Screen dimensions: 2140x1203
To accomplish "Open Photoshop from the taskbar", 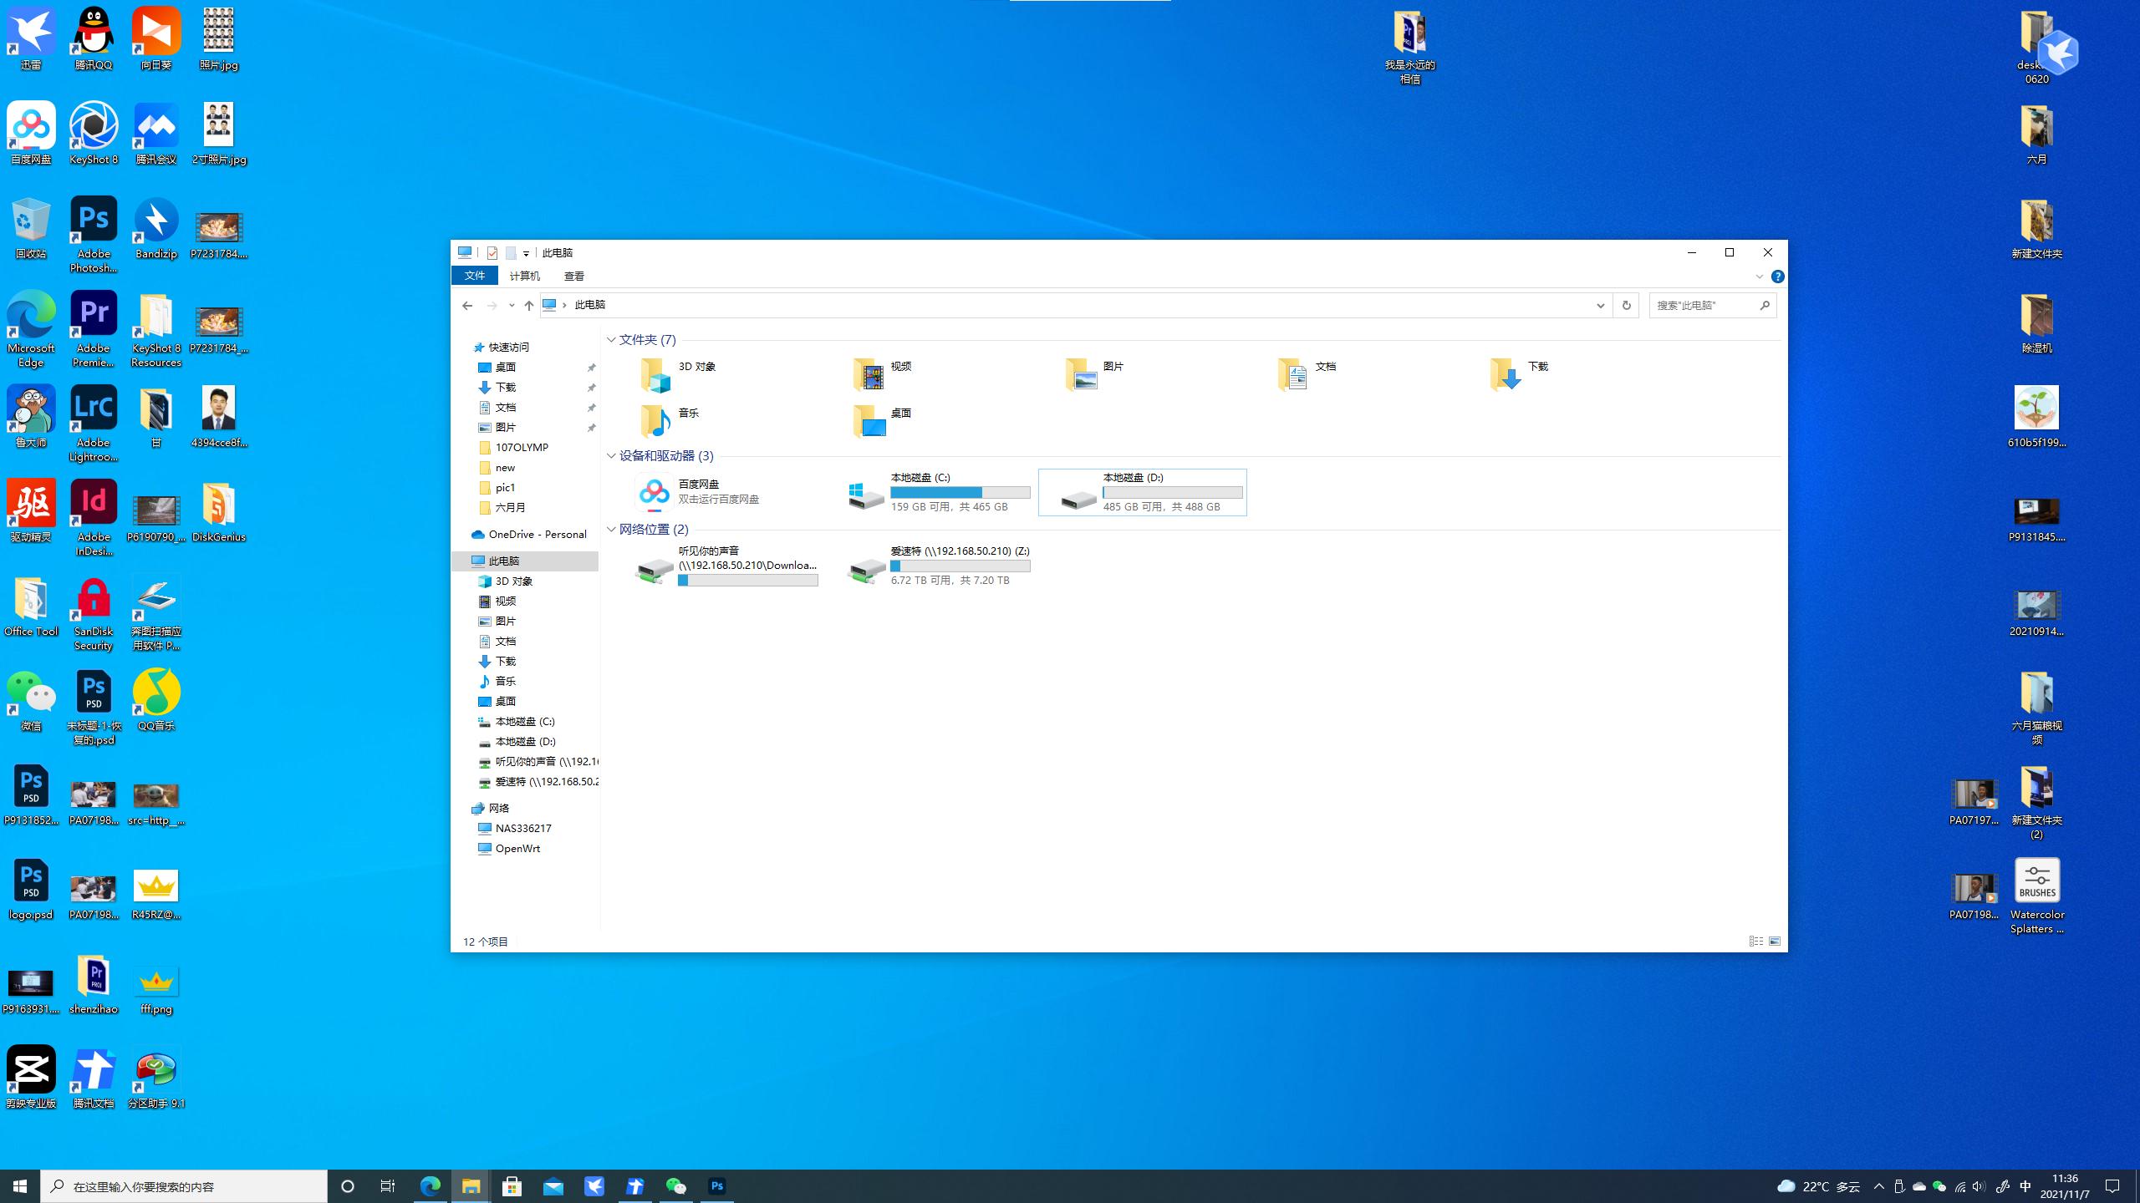I will 716,1185.
